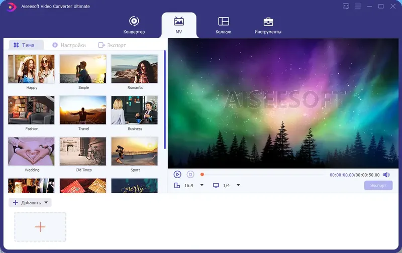Stop the preview playback
Image resolution: width=402 pixels, height=253 pixels.
[190, 174]
